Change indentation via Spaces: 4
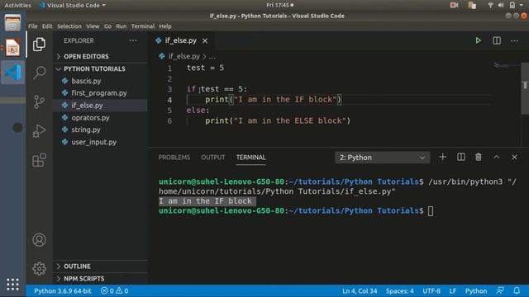 point(400,291)
